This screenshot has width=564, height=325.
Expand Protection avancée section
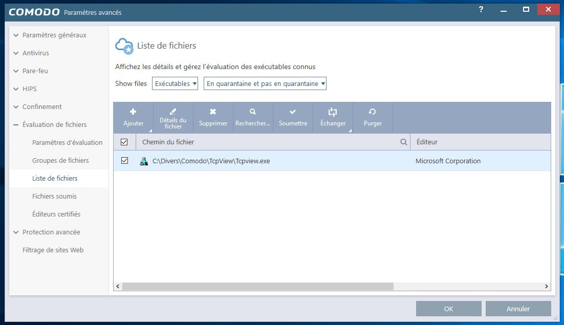point(16,232)
